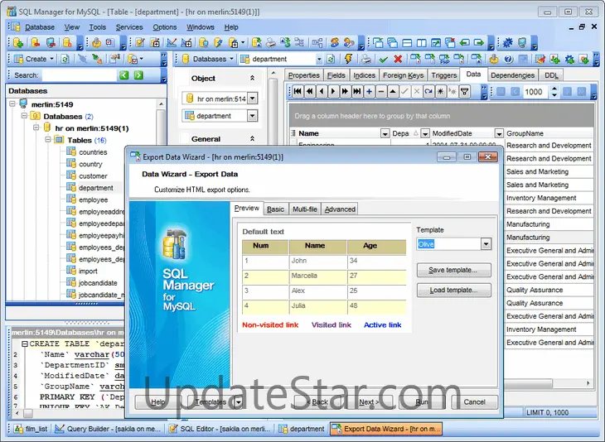Switch to the film_list window tab
Image resolution: width=605 pixels, height=442 pixels.
pyautogui.click(x=31, y=429)
